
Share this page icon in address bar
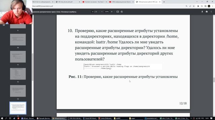[x=190, y=6]
